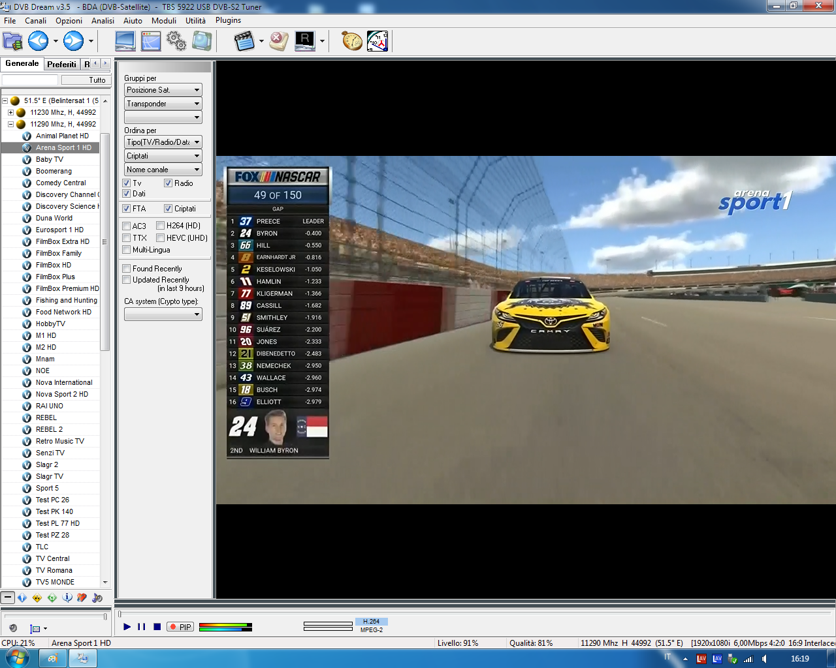Enable the HEVC (UHD) checkbox
This screenshot has height=668, width=836.
click(x=160, y=238)
